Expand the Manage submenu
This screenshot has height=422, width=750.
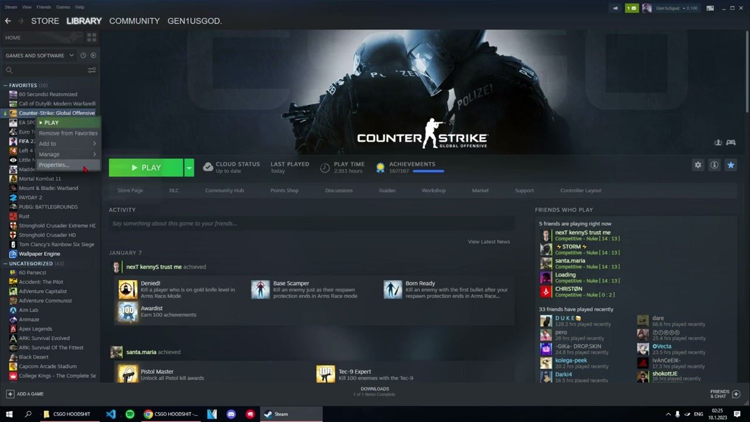68,154
